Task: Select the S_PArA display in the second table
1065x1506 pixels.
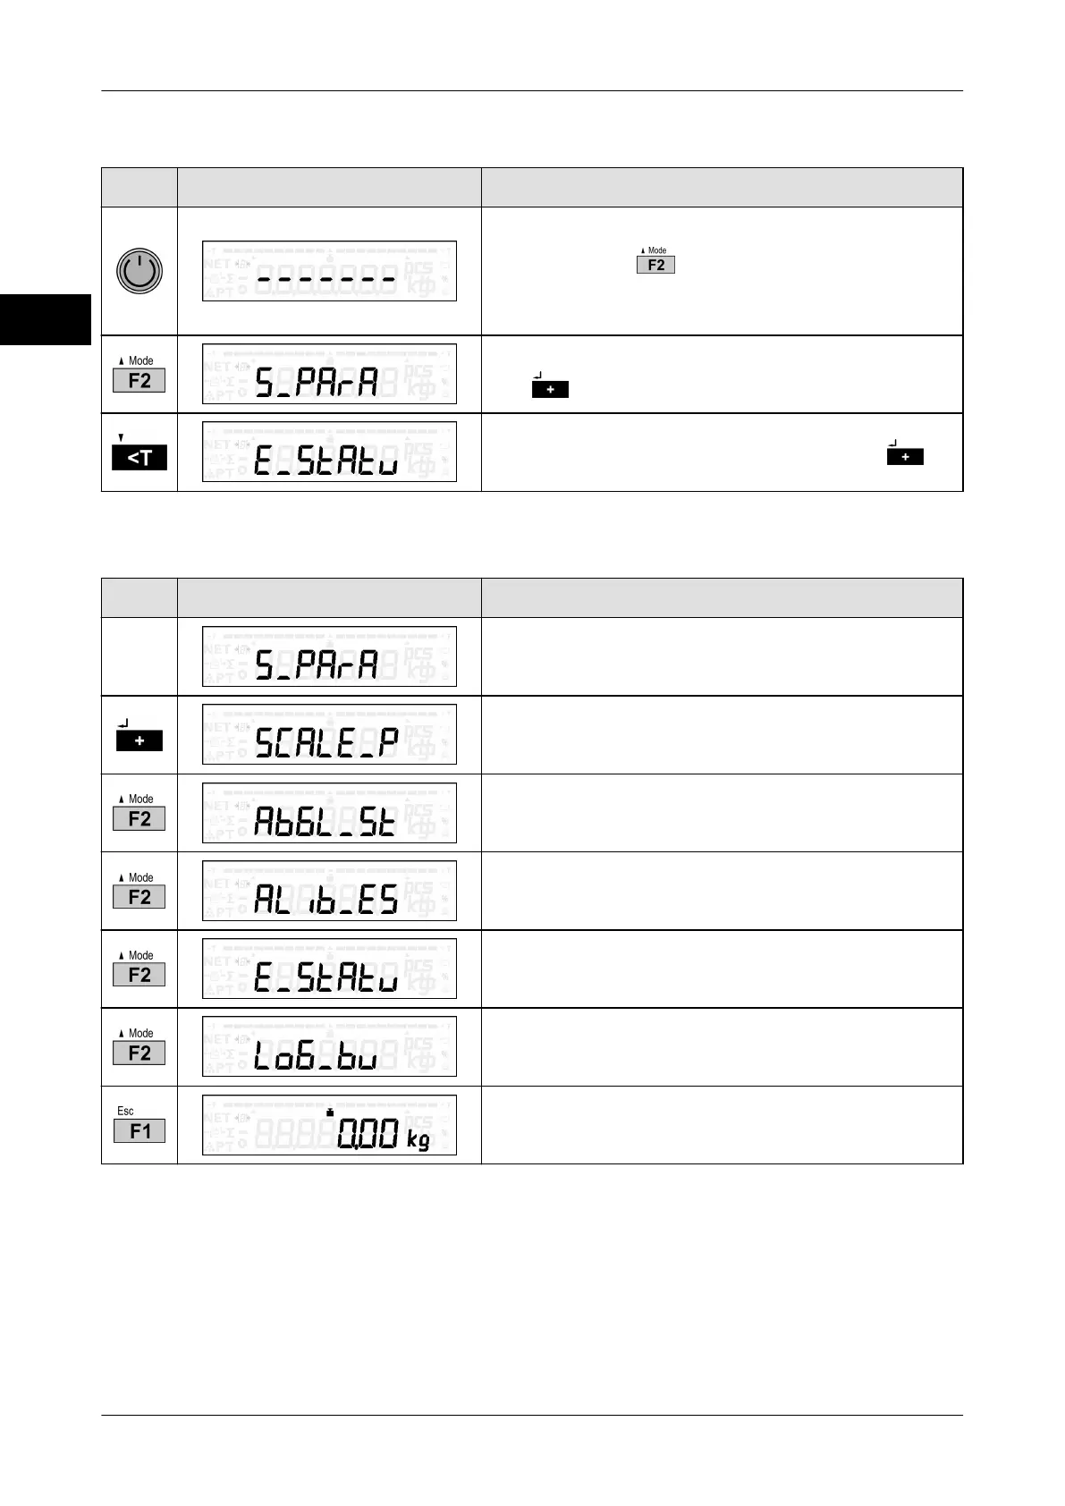Action: coord(329,656)
